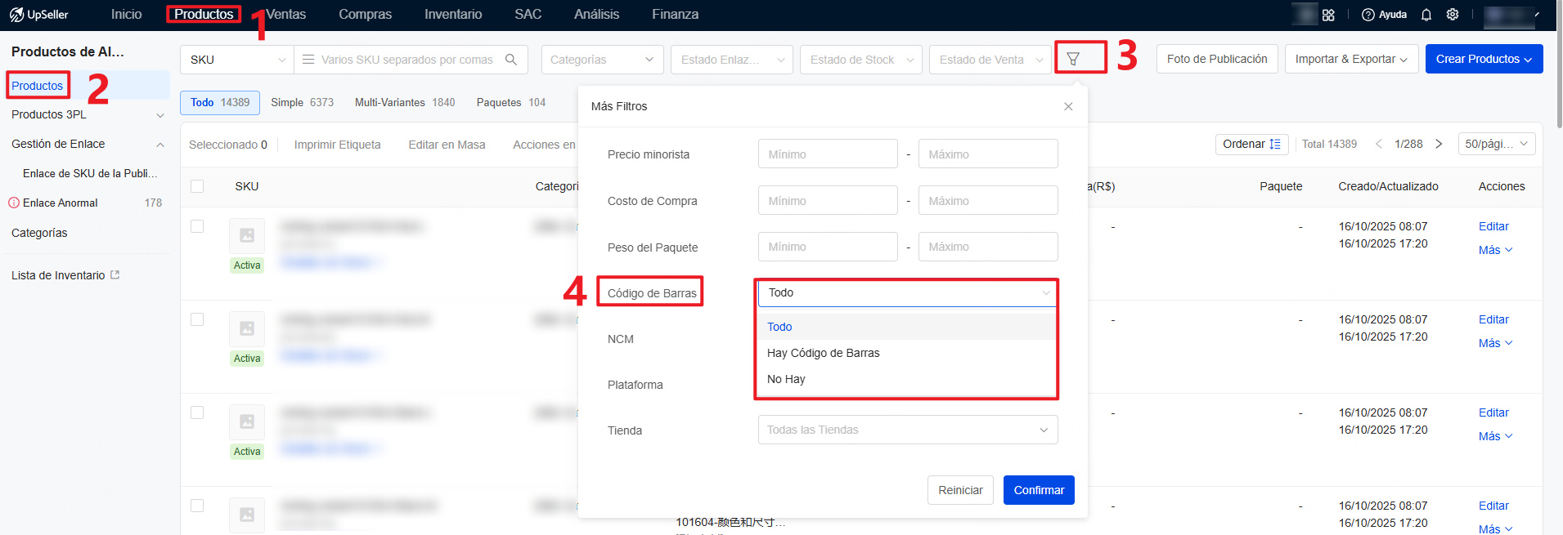Toggle the select-all checkbox in table header
Viewport: 1563px width, 535px height.
197,186
